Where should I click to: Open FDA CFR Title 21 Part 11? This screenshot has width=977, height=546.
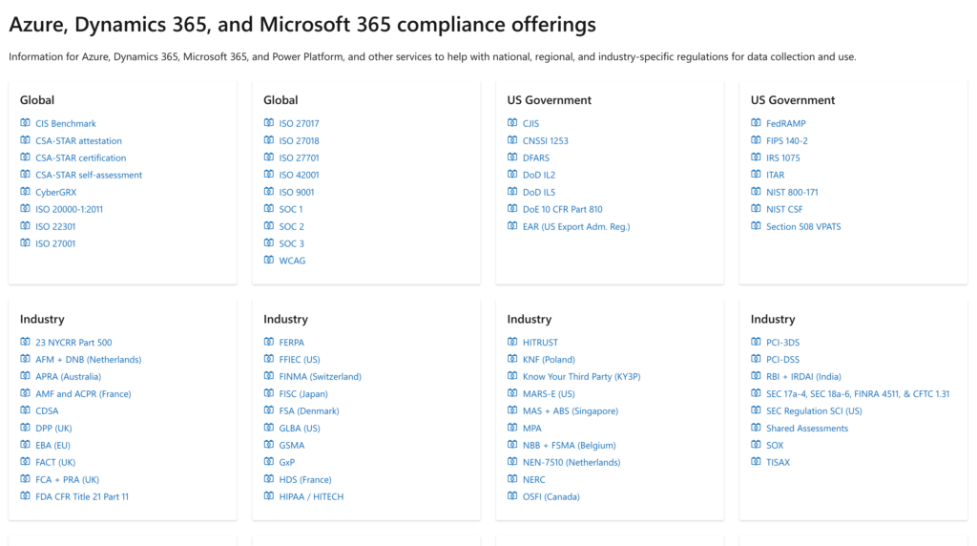point(82,496)
